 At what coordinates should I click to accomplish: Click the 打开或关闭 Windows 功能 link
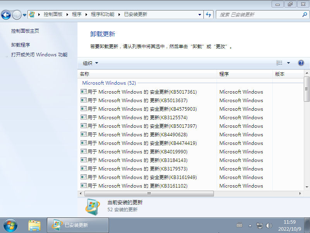(x=39, y=55)
